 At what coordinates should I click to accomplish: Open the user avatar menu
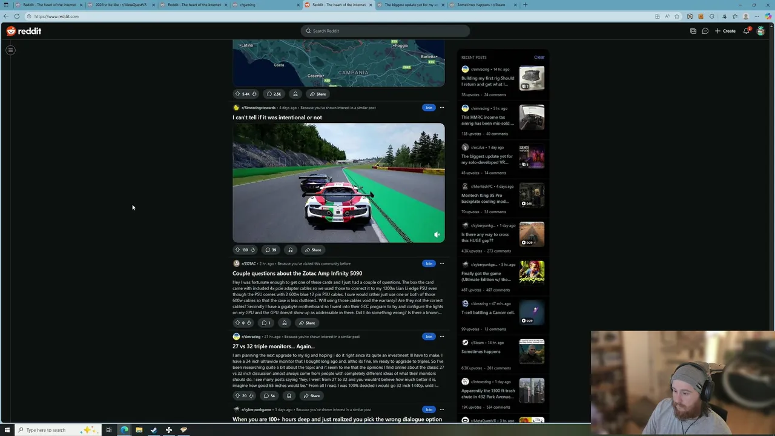(x=761, y=31)
